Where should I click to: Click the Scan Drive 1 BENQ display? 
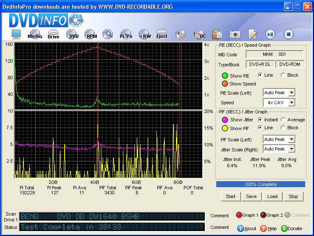pos(112,216)
